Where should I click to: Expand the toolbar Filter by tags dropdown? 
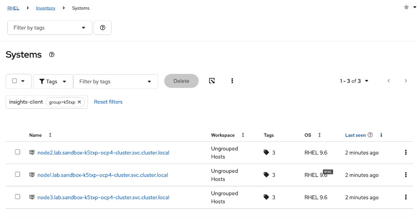[115, 82]
